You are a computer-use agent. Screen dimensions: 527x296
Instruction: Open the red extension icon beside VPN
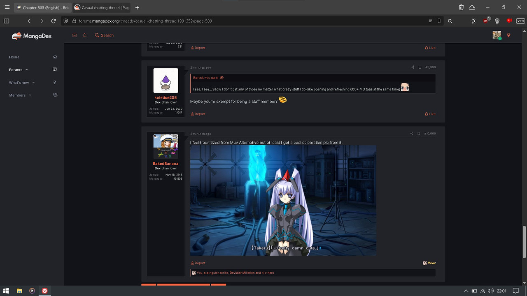[509, 21]
